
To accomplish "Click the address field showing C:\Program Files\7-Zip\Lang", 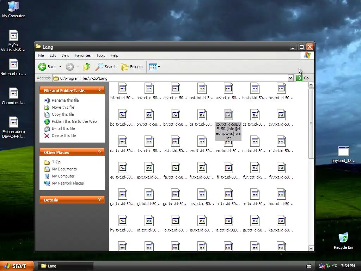I will [170, 78].
